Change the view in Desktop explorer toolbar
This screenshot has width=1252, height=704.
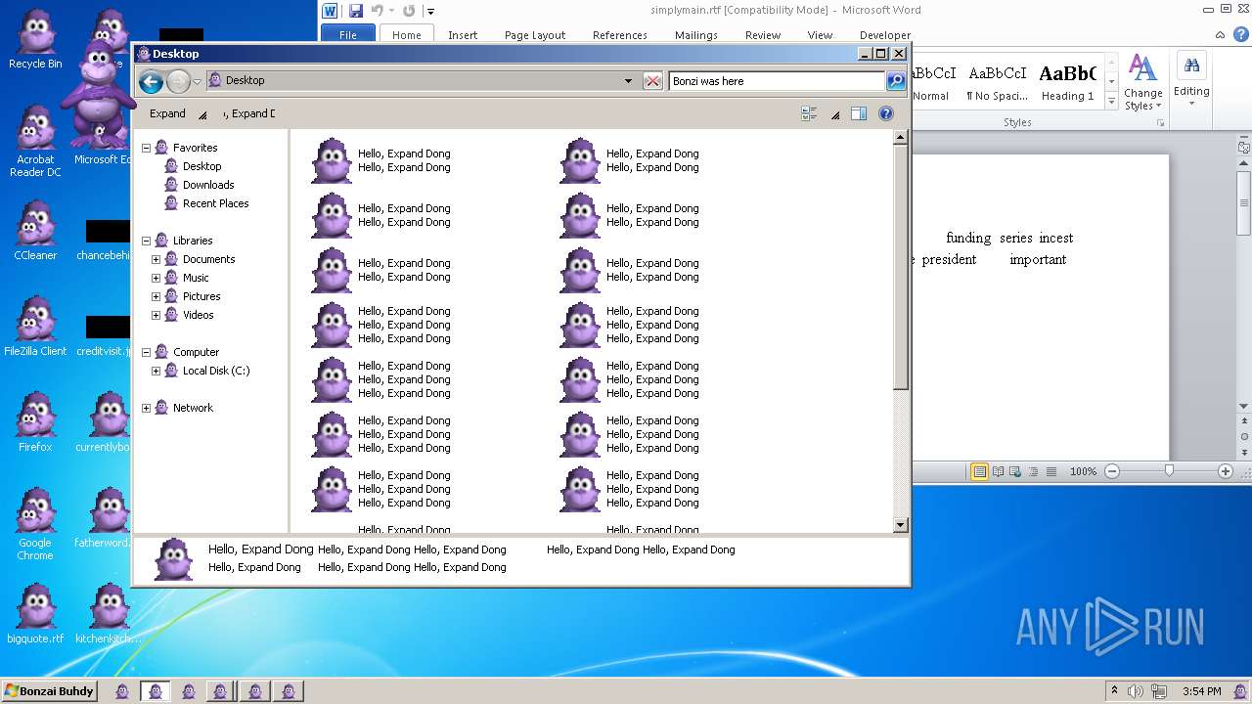(809, 113)
